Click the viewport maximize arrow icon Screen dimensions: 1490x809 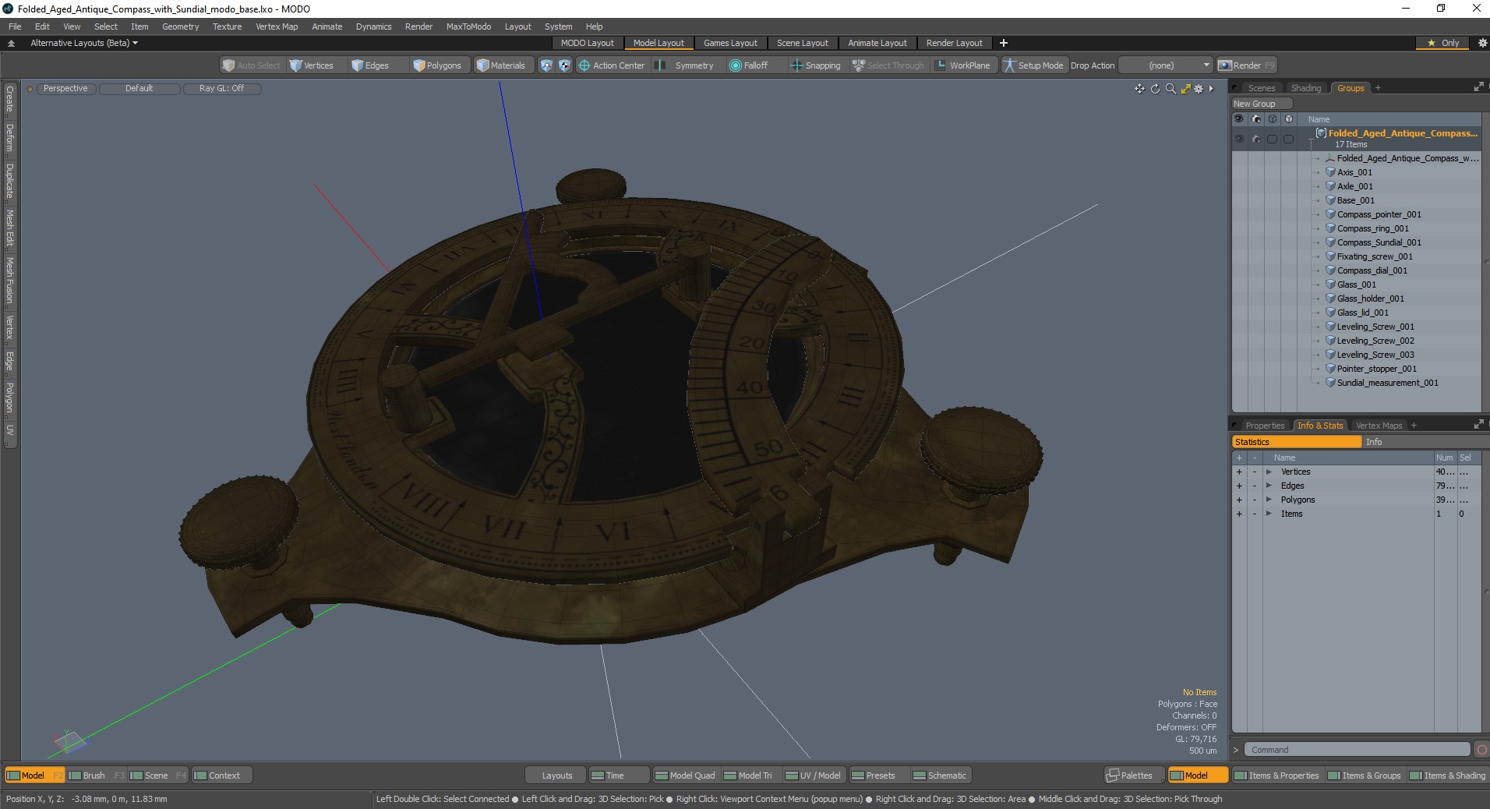click(1185, 89)
